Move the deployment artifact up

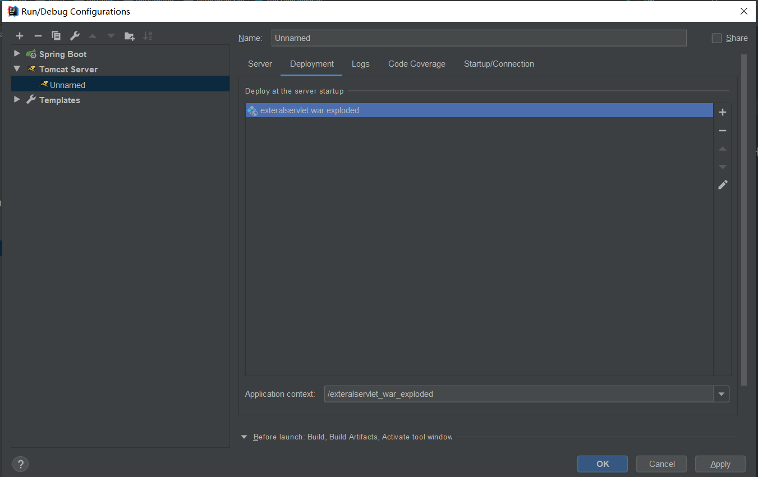point(723,149)
